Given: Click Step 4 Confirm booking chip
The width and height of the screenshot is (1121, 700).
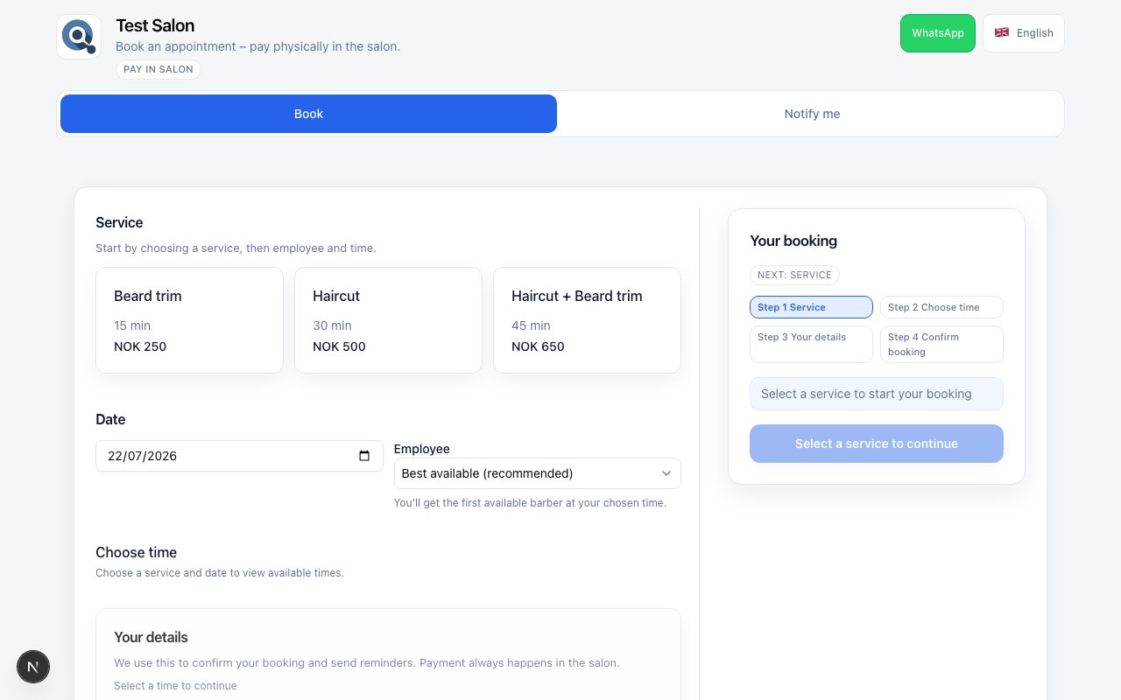Looking at the screenshot, I should click(941, 344).
